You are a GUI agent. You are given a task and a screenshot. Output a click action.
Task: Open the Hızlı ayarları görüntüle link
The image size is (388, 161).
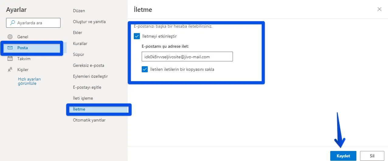coord(29,81)
